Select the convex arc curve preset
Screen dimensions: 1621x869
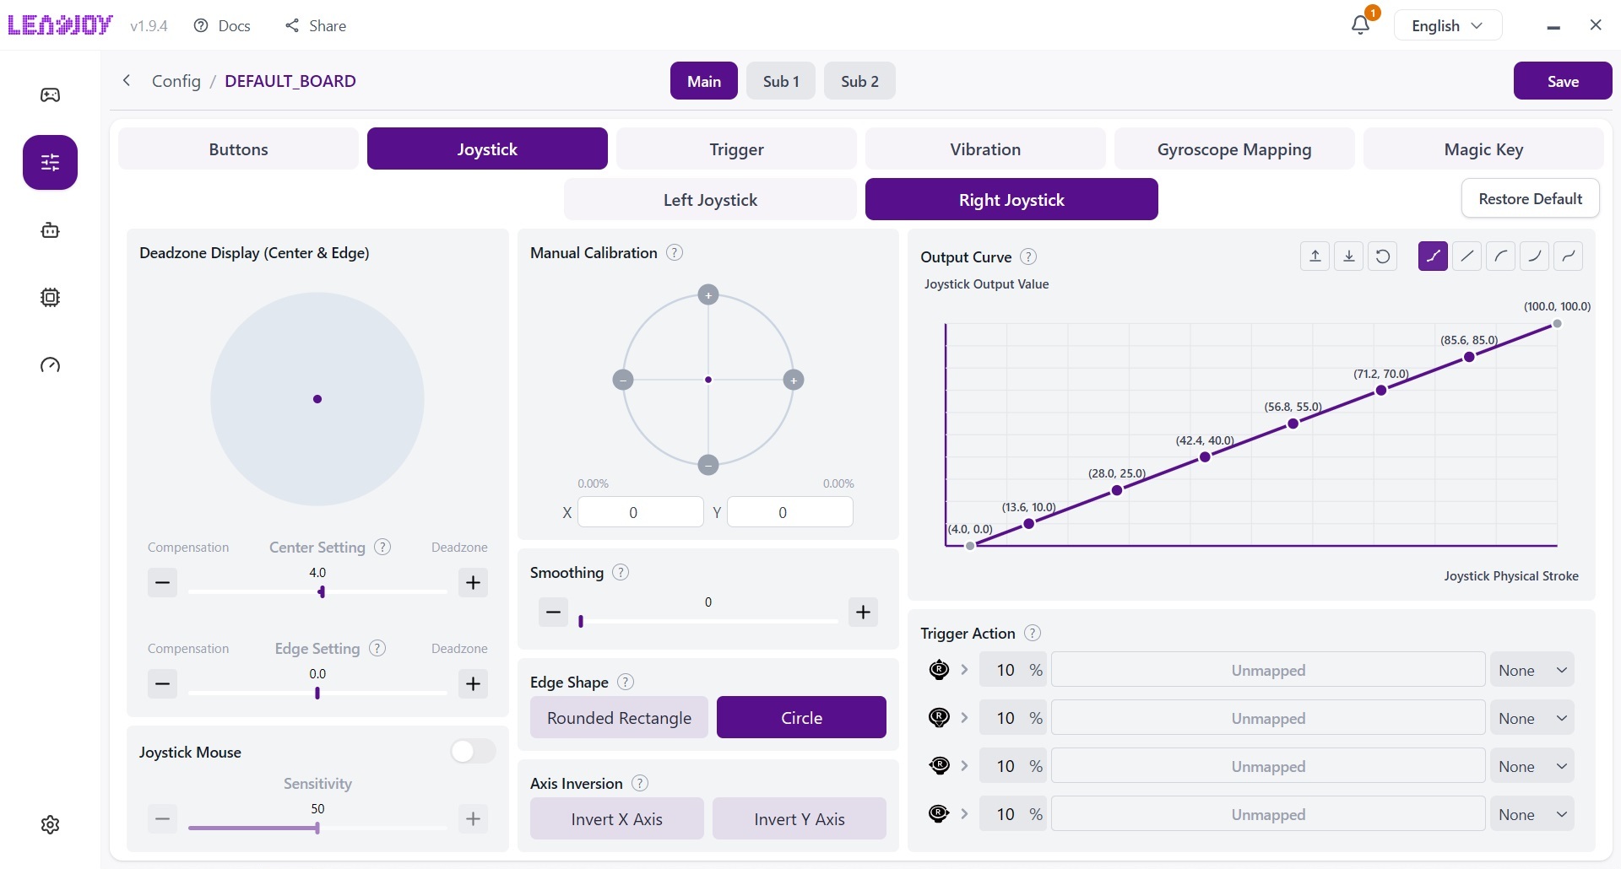coord(1500,256)
